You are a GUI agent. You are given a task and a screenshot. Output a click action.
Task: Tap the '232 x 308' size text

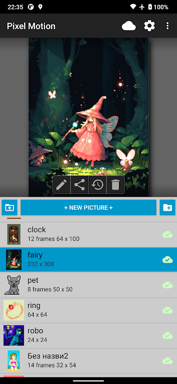coord(41,264)
